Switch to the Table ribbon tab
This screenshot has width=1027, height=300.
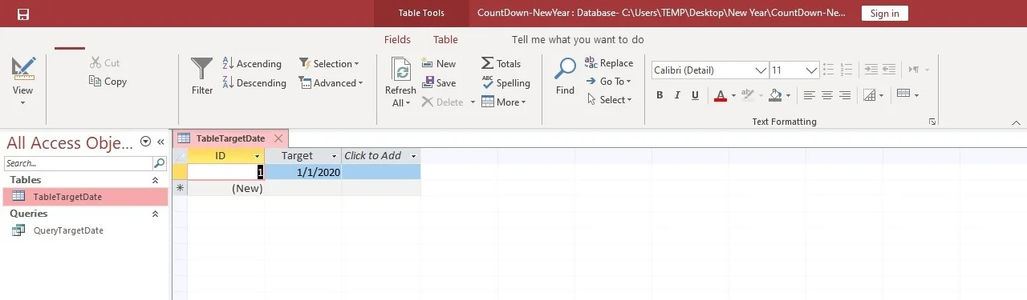coord(445,39)
